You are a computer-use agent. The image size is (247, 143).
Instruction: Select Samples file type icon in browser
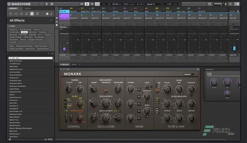[37, 14]
